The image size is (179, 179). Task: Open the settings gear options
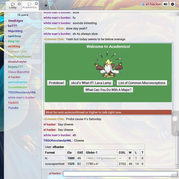point(172,4)
